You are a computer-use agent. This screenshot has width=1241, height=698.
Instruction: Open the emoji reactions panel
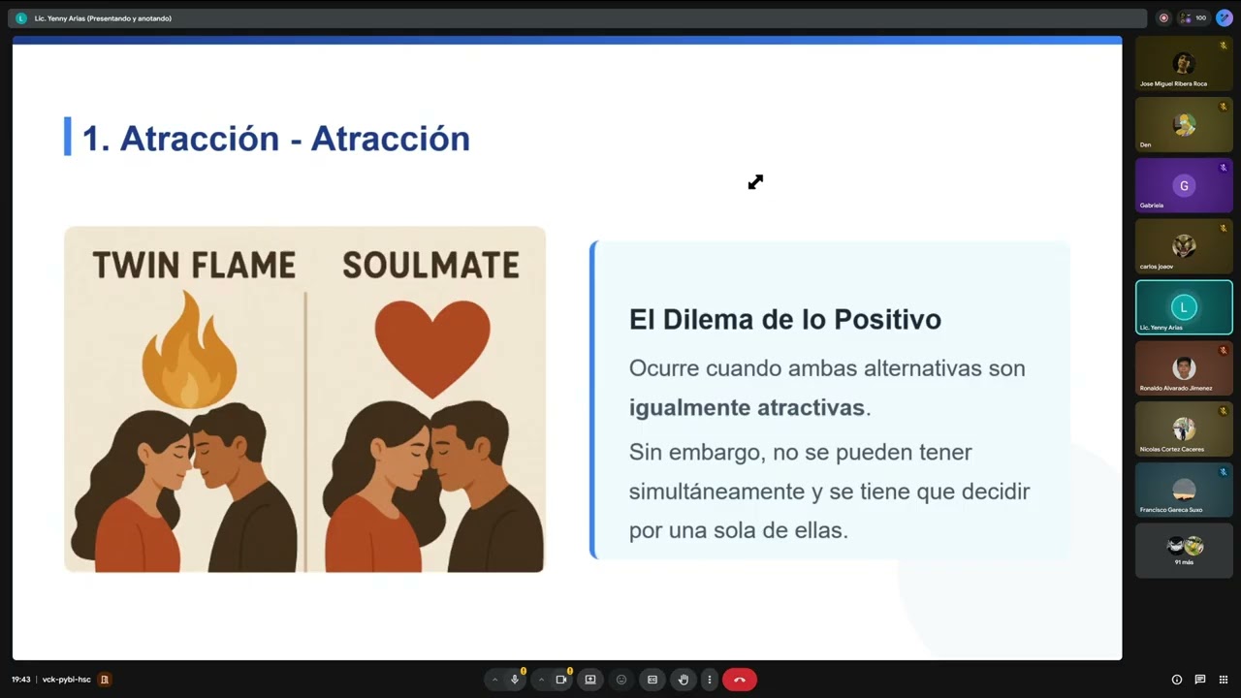[621, 680]
